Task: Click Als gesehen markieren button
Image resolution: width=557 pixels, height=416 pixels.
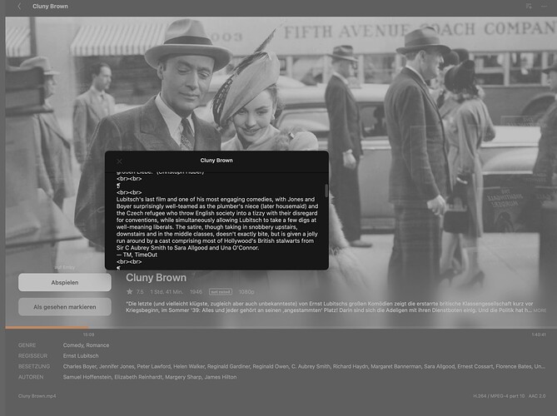Action: tap(65, 307)
